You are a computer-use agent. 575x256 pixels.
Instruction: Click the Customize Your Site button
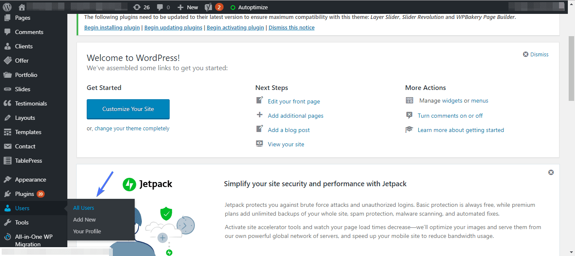(x=128, y=109)
